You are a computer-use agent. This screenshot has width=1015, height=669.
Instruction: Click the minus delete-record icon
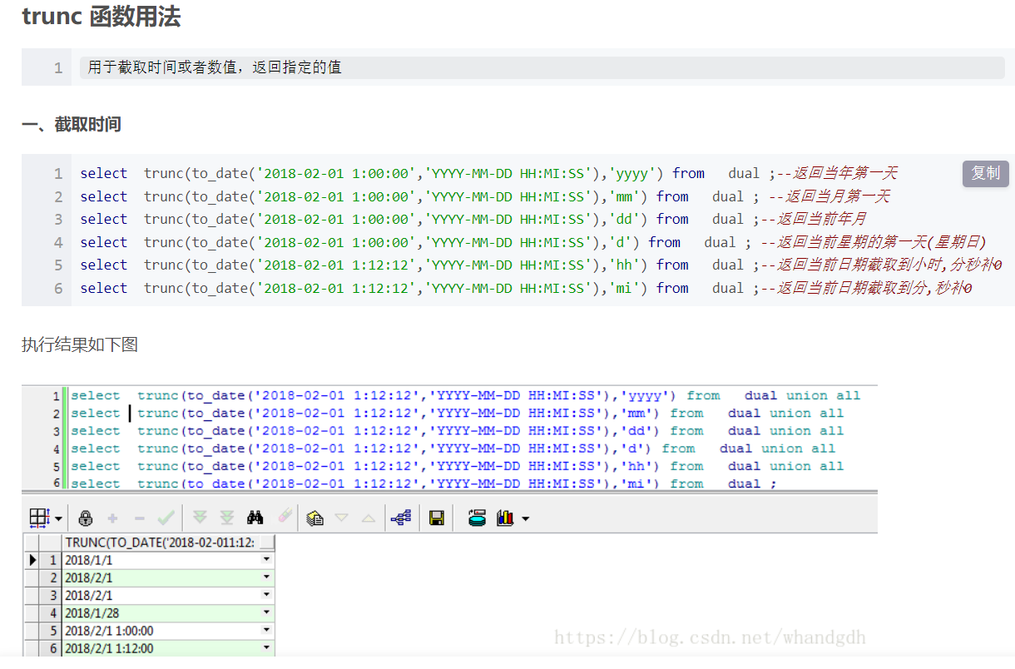tap(139, 518)
